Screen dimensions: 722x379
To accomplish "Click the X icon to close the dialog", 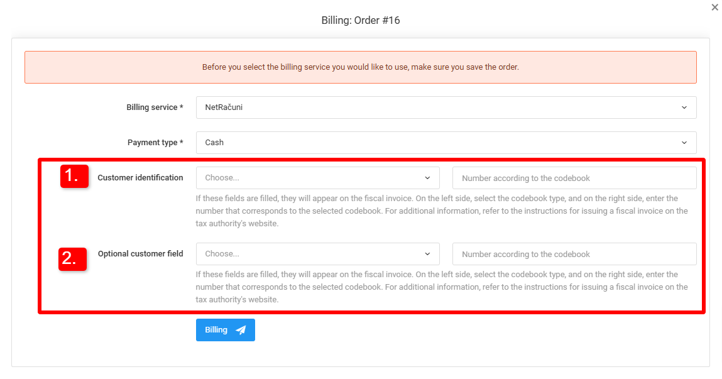I will 714,7.
